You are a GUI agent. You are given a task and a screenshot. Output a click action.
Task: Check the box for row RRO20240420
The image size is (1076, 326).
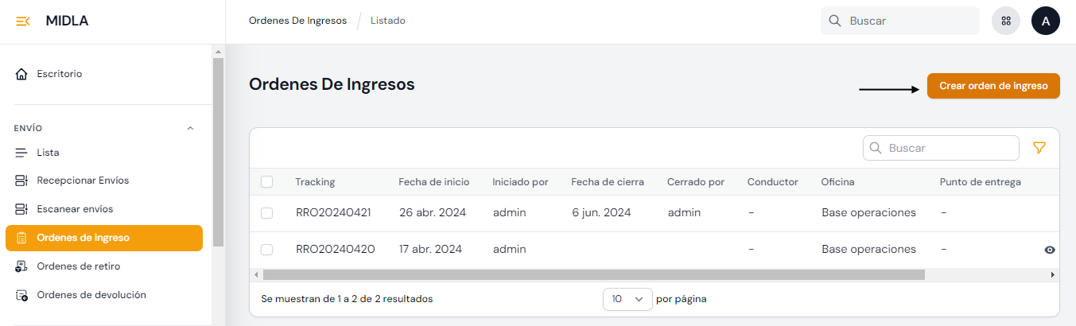pyautogui.click(x=267, y=250)
